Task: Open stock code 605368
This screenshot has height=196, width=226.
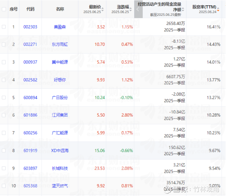Action: (x=30, y=186)
